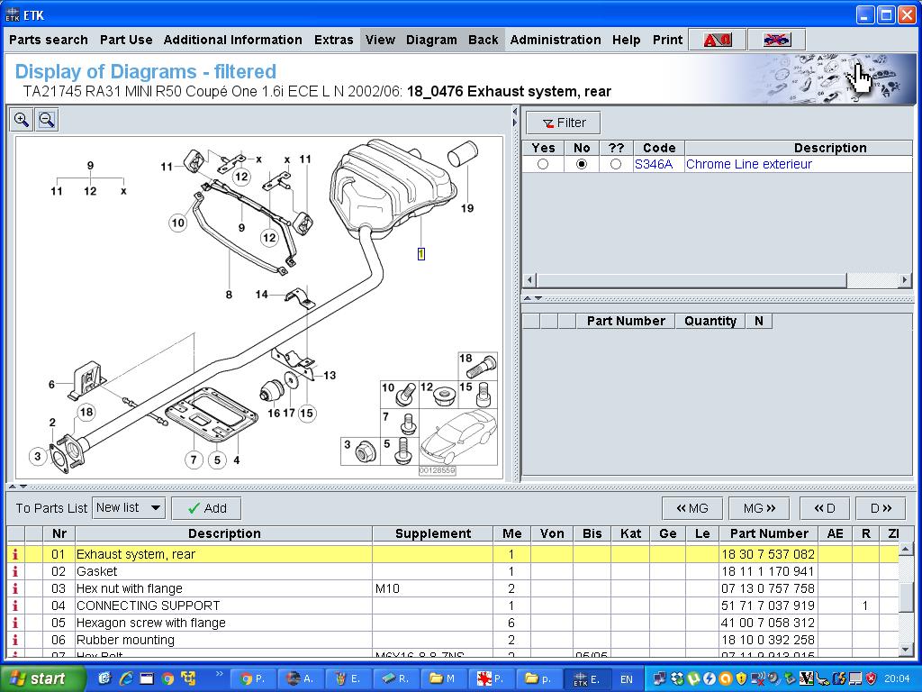Select Yes radio for Chrome Line exterieur
The image size is (922, 692).
[543, 164]
